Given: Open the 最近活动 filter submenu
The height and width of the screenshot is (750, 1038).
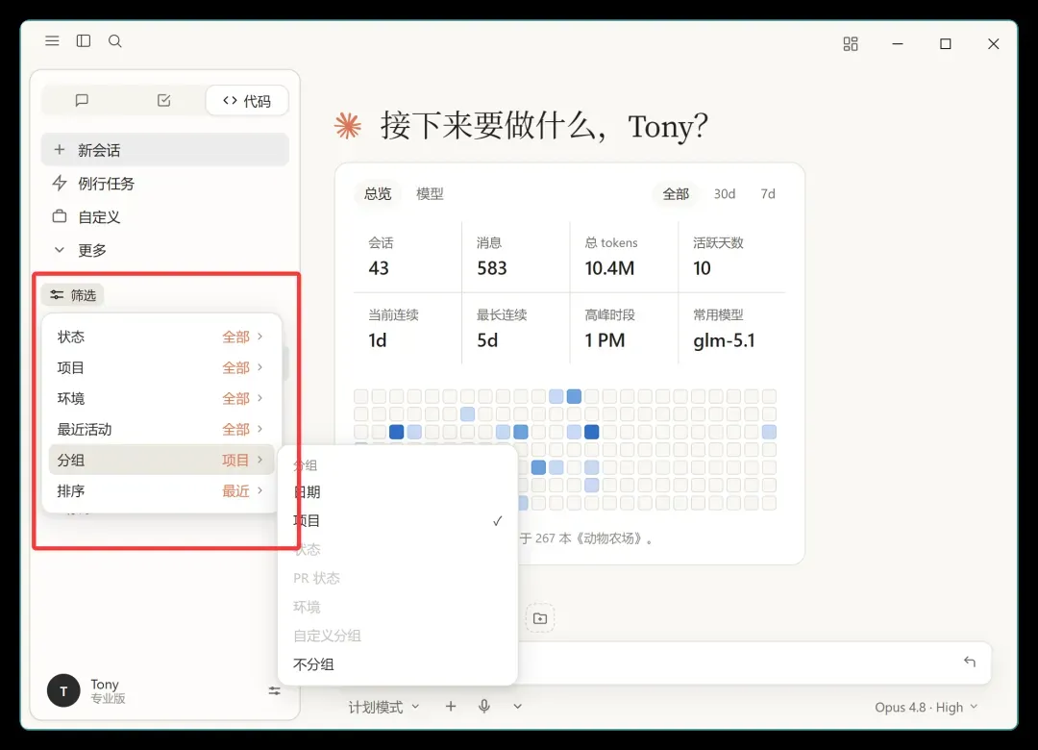Looking at the screenshot, I should click(x=161, y=430).
